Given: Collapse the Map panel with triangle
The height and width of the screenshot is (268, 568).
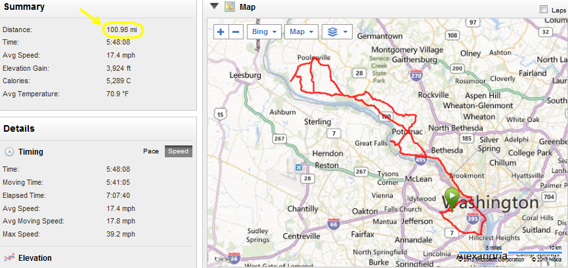Looking at the screenshot, I should point(215,7).
